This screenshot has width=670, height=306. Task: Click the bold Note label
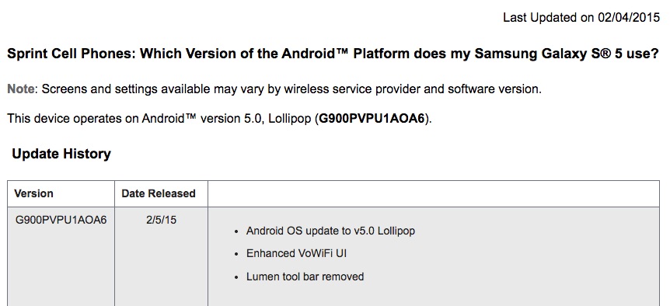click(21, 89)
